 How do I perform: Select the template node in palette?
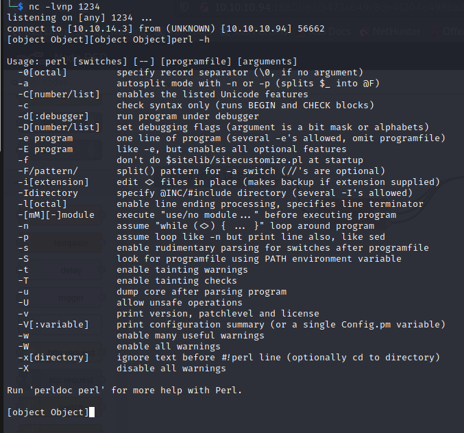coord(71,242)
